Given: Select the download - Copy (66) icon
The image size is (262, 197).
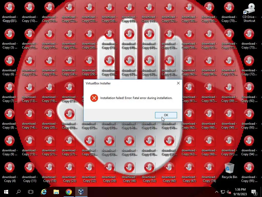Looking at the screenshot, I should pyautogui.click(x=209, y=66).
